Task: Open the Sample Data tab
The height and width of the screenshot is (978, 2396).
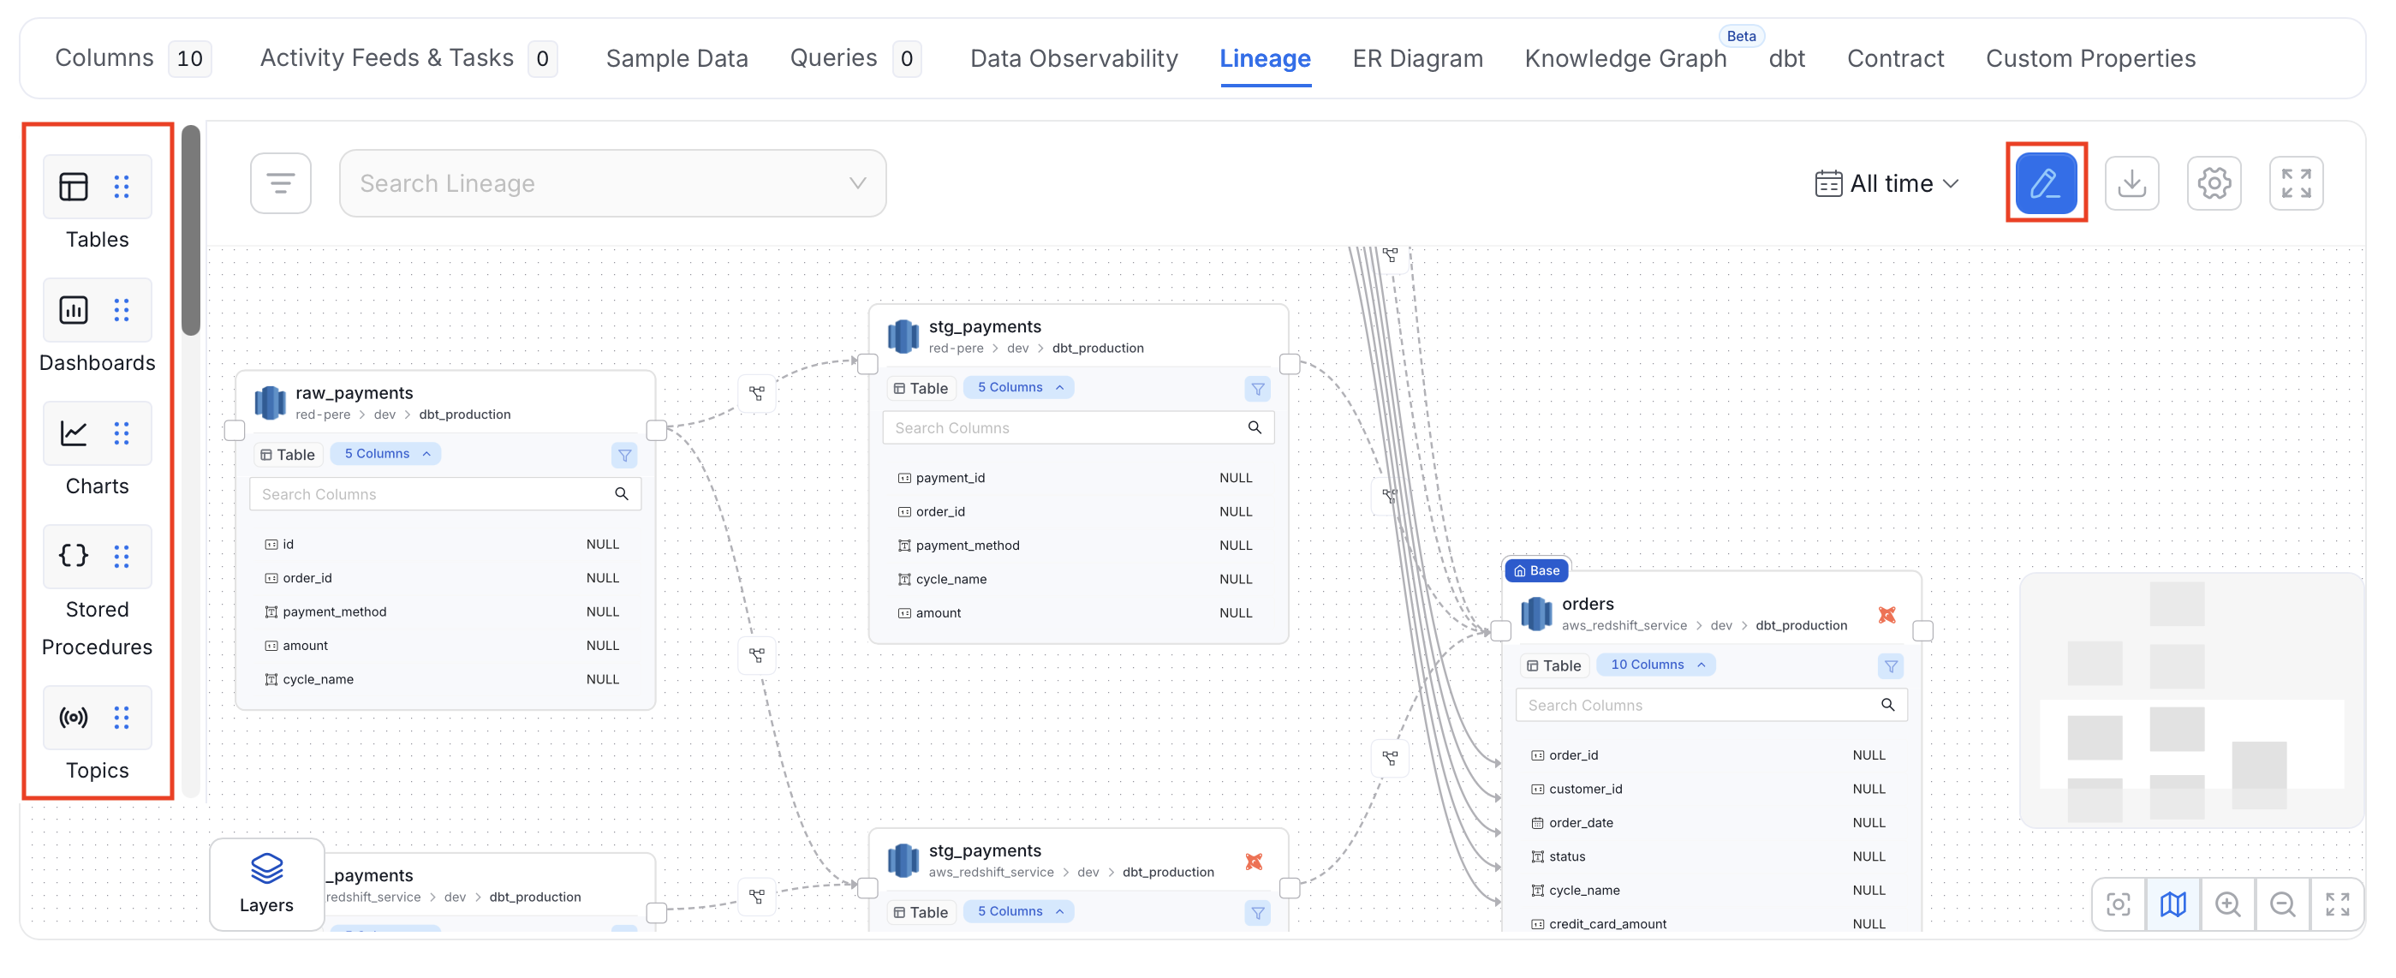Action: pyautogui.click(x=677, y=57)
